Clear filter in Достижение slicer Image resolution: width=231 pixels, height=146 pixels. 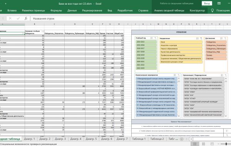tap(225, 38)
